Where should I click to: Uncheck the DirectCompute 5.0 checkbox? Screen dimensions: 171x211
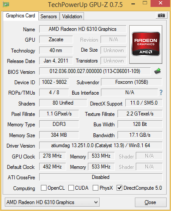(119, 188)
